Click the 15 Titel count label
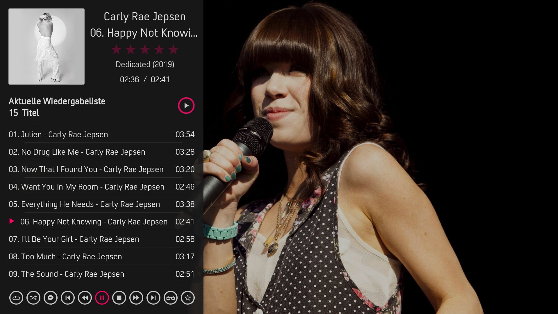 coord(24,113)
